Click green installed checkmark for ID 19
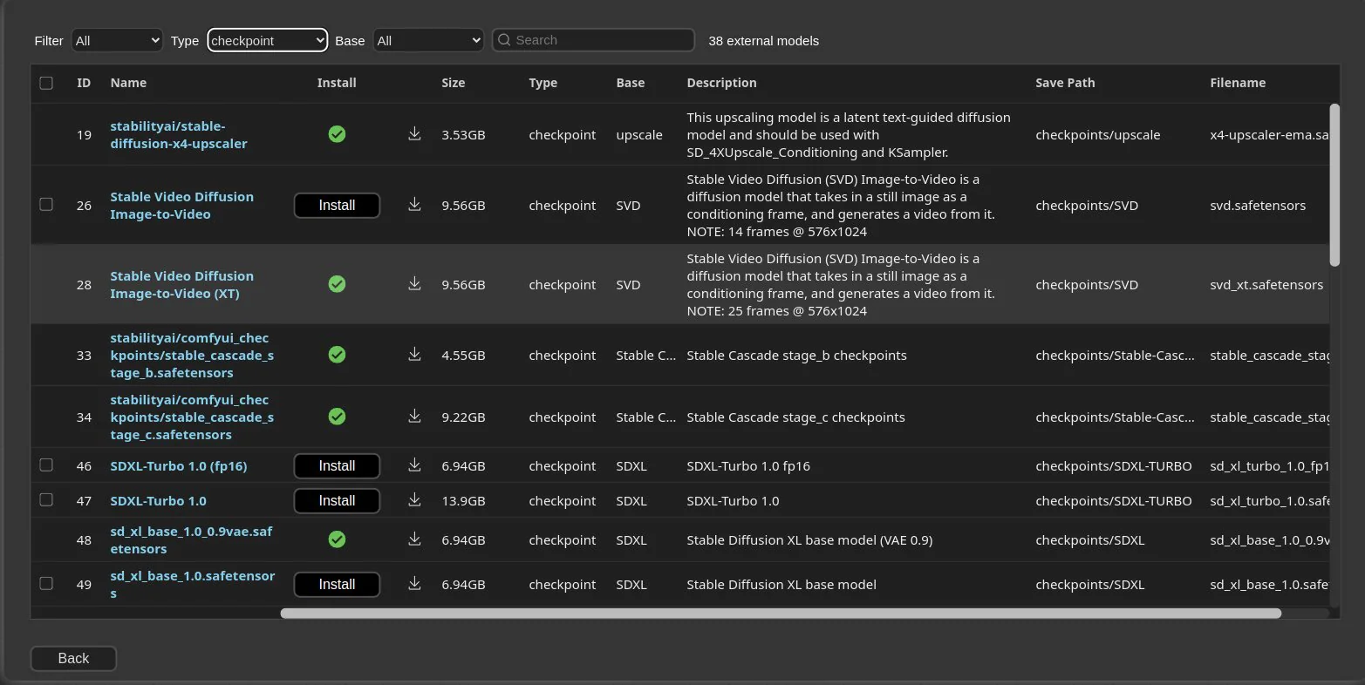Image resolution: width=1365 pixels, height=685 pixels. [337, 134]
